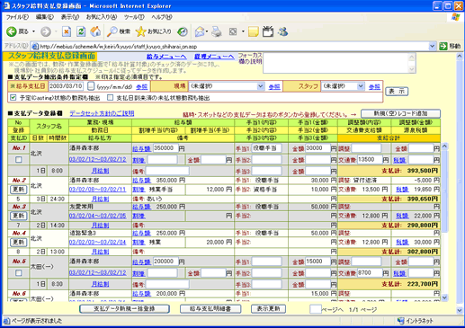This screenshot has height=328, width=465.
Task: Click the 給与支払明細書 button
Action: [x=210, y=309]
